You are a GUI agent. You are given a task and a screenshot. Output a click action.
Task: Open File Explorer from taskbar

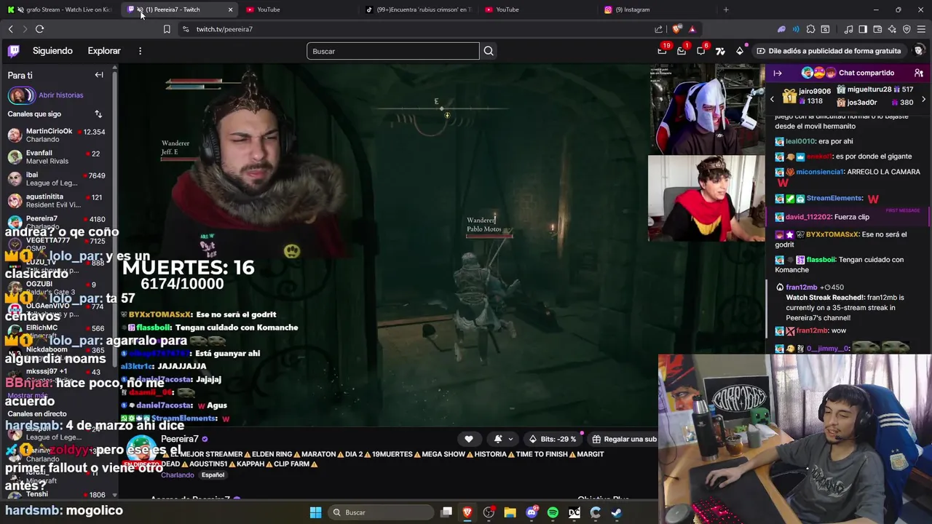pos(510,512)
